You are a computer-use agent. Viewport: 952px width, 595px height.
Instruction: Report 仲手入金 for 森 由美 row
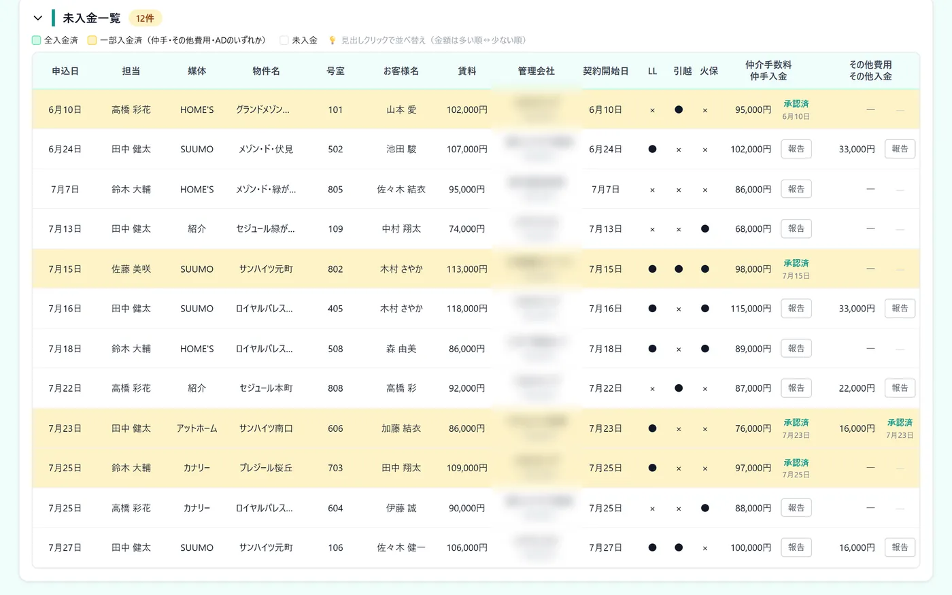pos(796,348)
